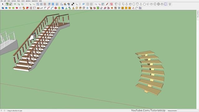
Task: Open the Tools menu
Action: [x=23, y=1]
